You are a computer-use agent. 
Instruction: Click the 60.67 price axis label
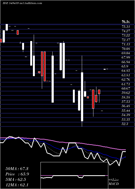(126, 89)
